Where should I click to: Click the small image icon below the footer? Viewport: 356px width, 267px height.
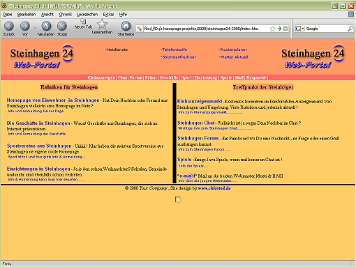pyautogui.click(x=178, y=199)
